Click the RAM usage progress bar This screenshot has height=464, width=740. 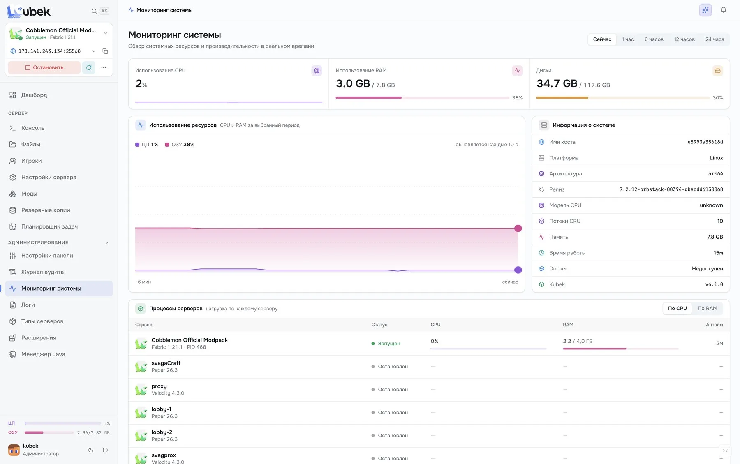(x=422, y=98)
